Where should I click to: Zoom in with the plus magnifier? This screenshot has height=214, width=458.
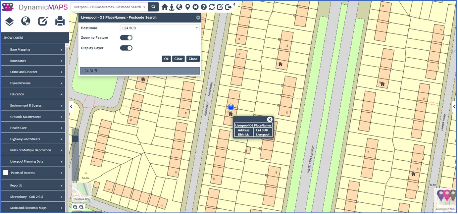[75, 207]
